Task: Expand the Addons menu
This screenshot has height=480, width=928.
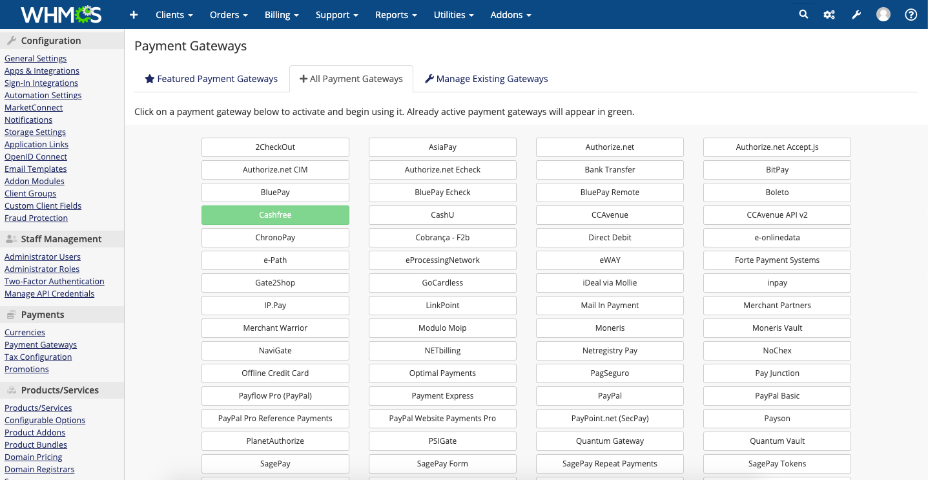Action: point(511,15)
